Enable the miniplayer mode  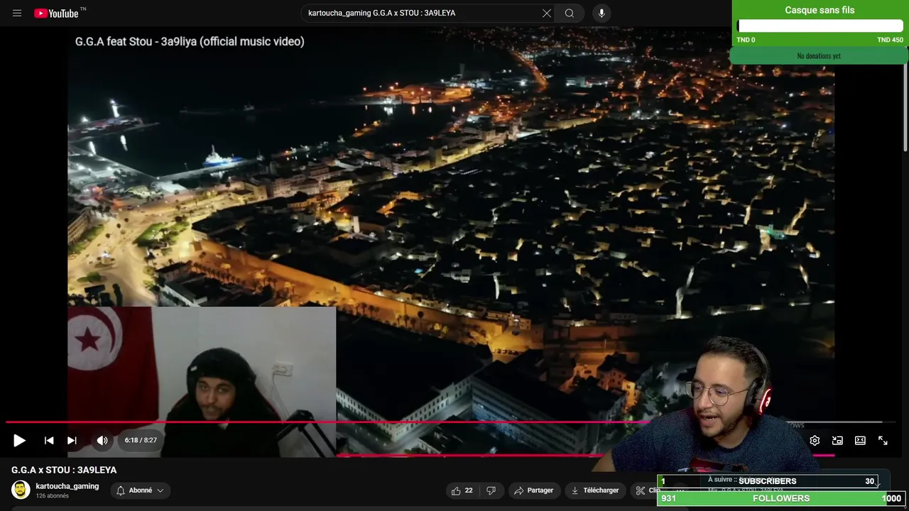click(837, 441)
